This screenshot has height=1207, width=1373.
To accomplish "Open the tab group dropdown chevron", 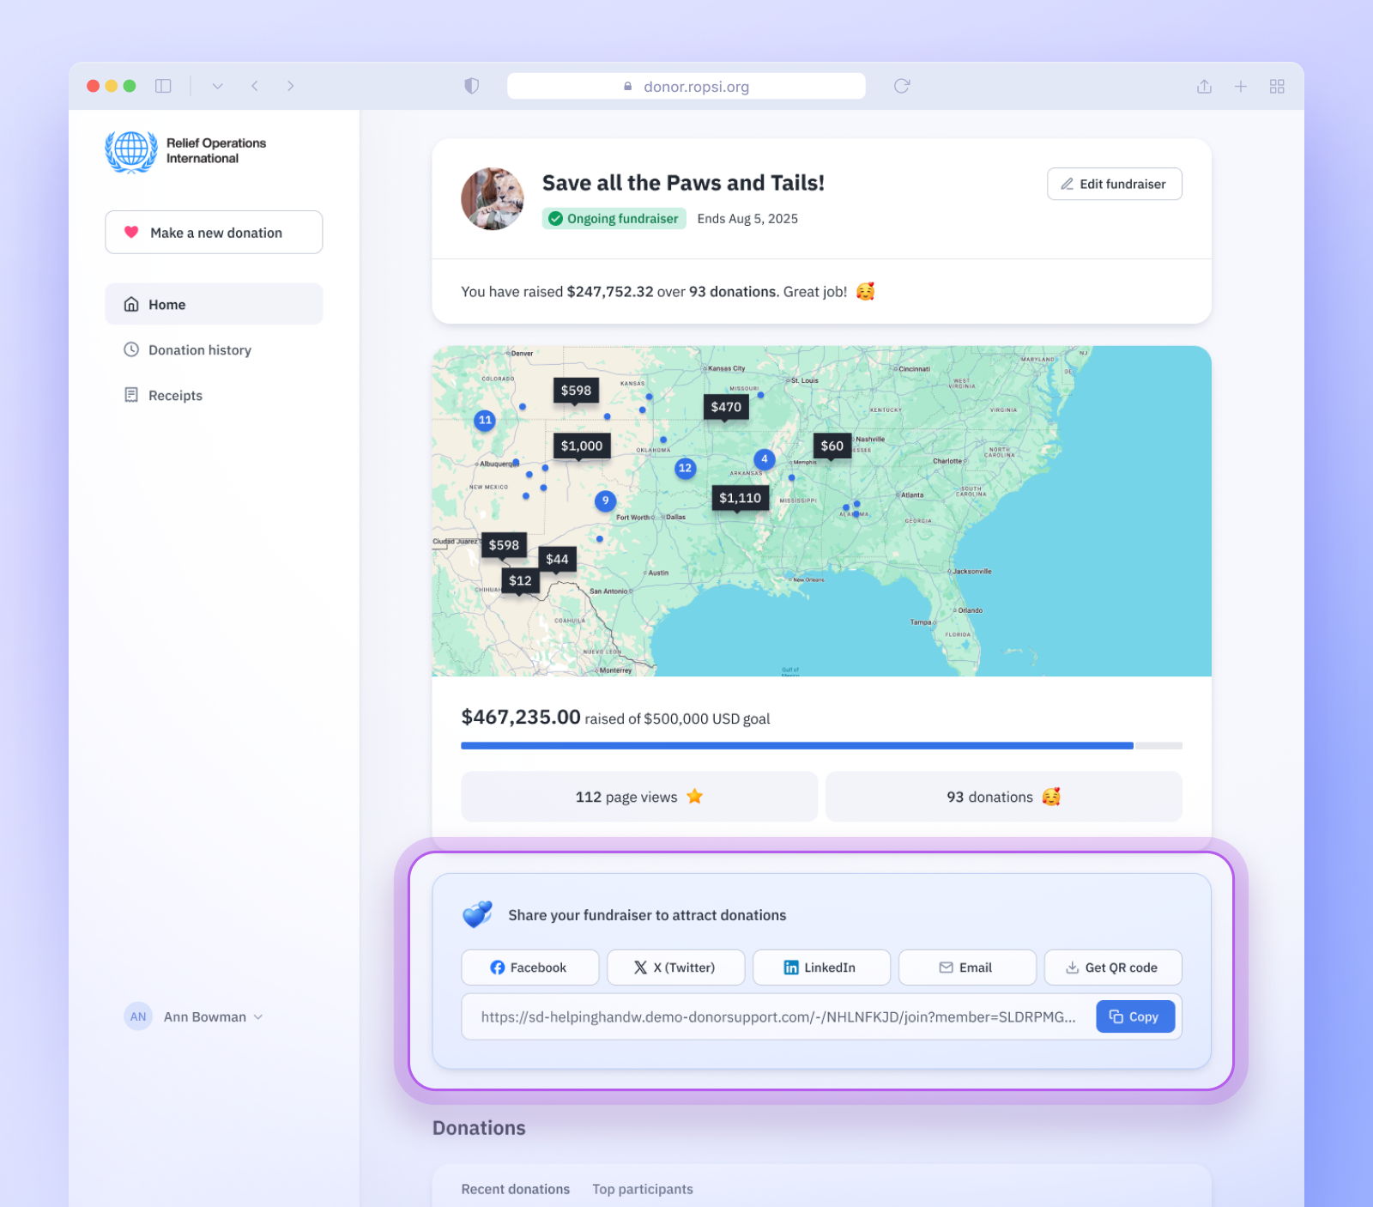I will tap(217, 86).
